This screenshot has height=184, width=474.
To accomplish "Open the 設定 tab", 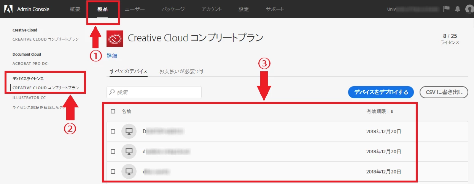I will [x=243, y=9].
